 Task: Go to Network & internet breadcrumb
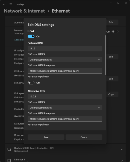[24, 11]
